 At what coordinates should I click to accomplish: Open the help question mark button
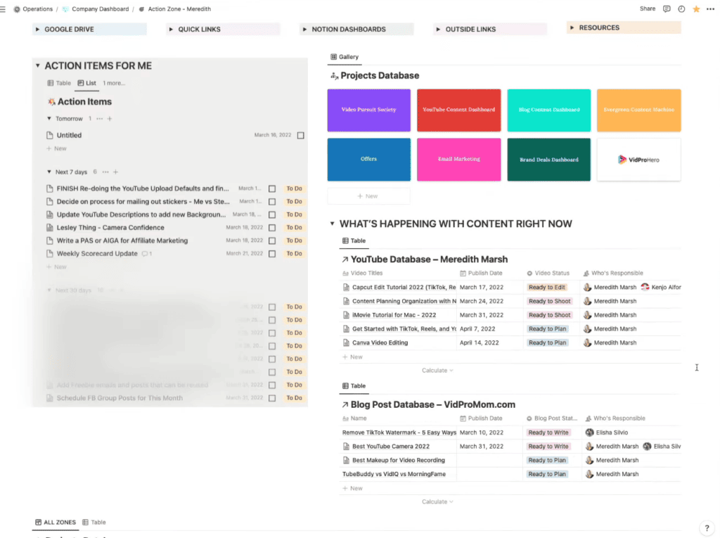pyautogui.click(x=707, y=528)
